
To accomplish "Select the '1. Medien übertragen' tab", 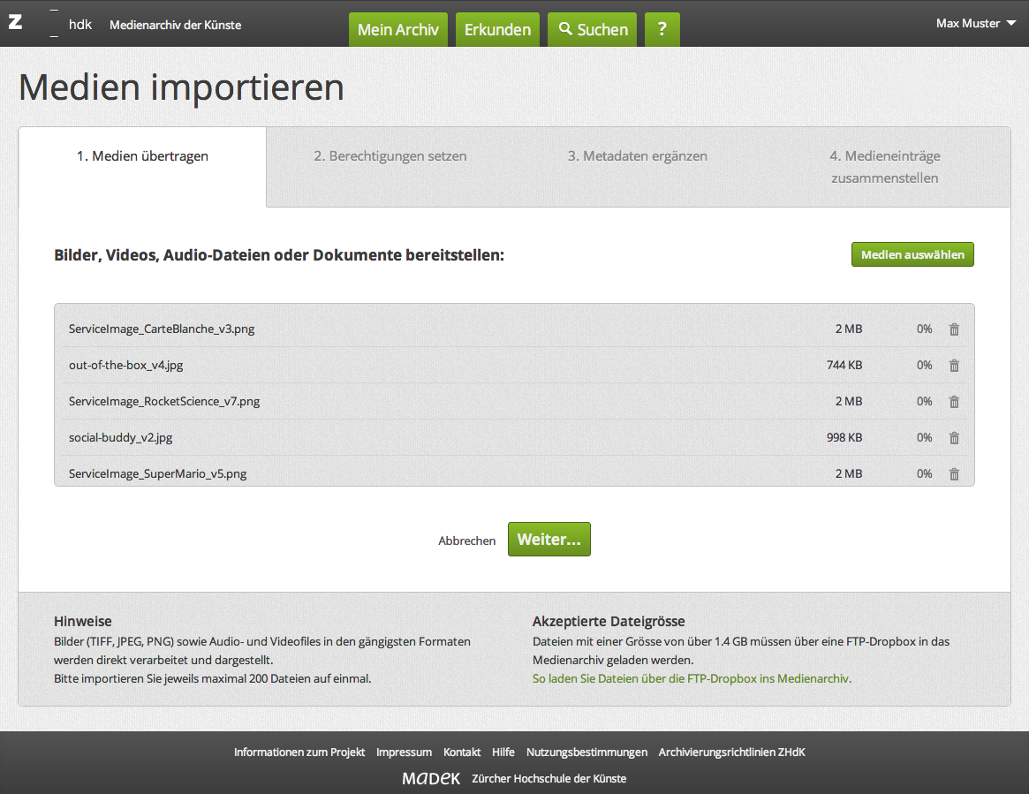I will pyautogui.click(x=142, y=156).
